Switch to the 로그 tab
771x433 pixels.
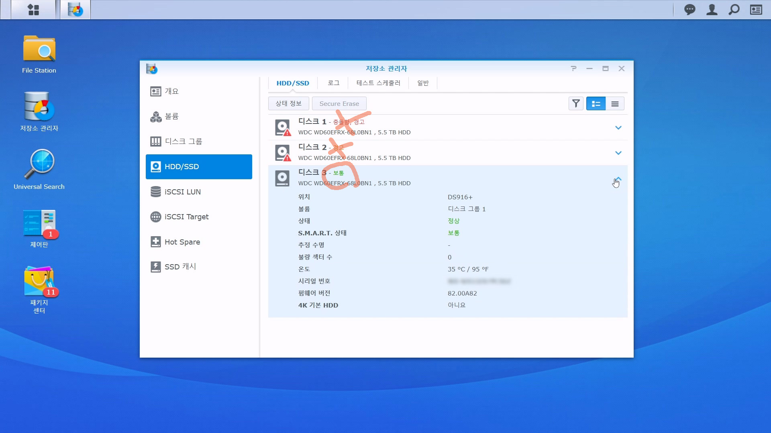click(x=333, y=83)
